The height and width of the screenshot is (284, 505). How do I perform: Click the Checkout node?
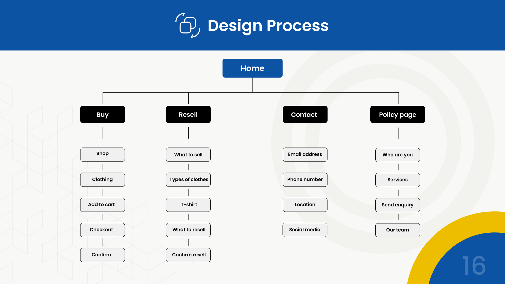tap(102, 230)
